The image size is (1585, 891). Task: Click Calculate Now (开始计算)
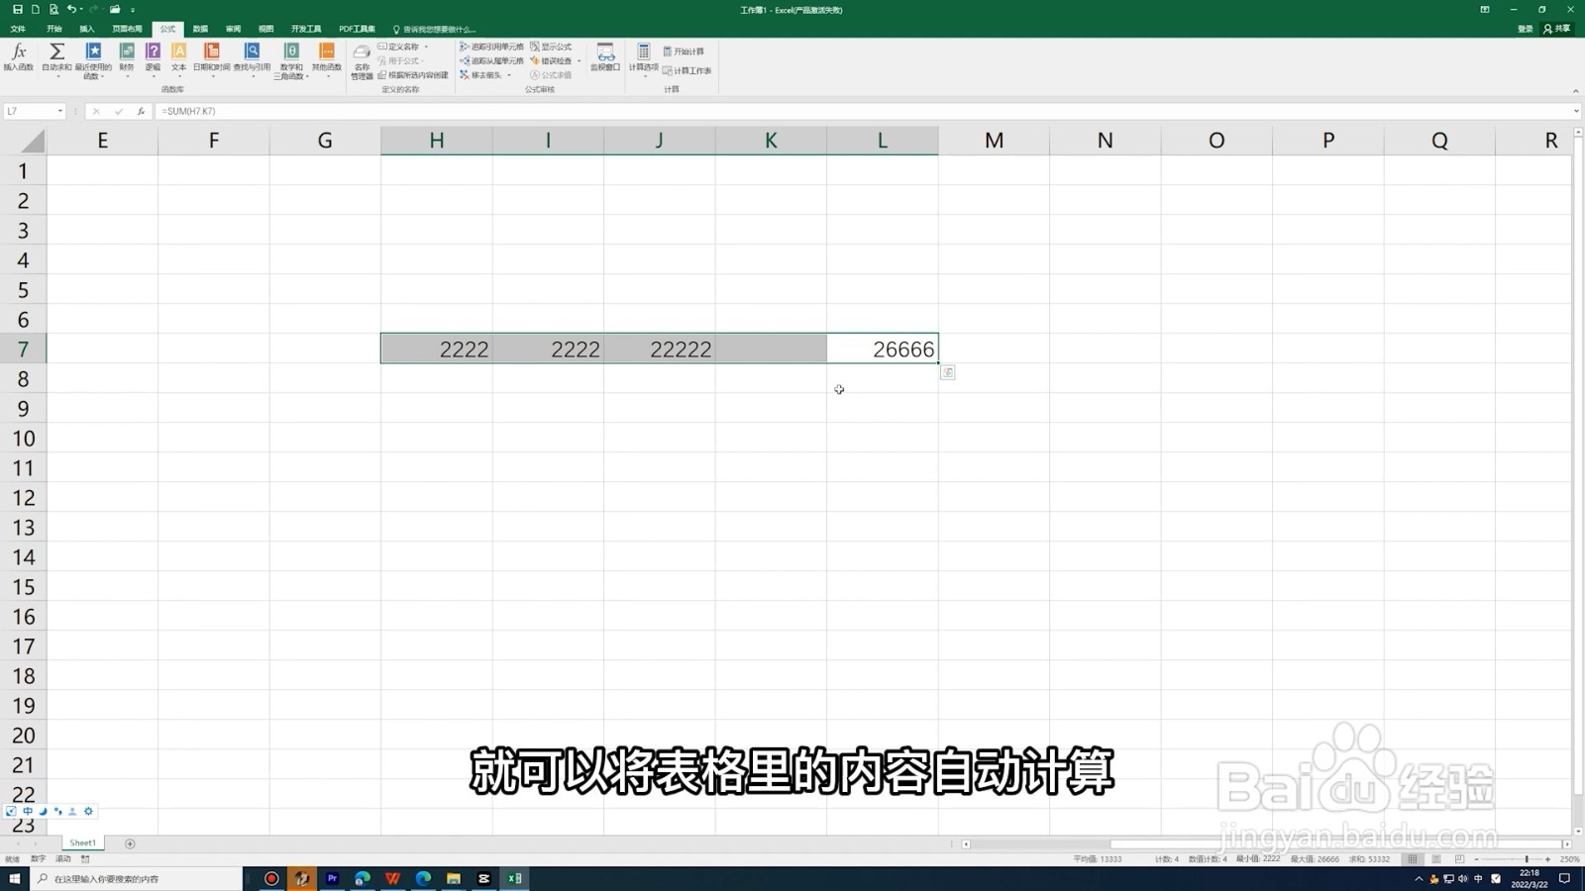click(684, 51)
